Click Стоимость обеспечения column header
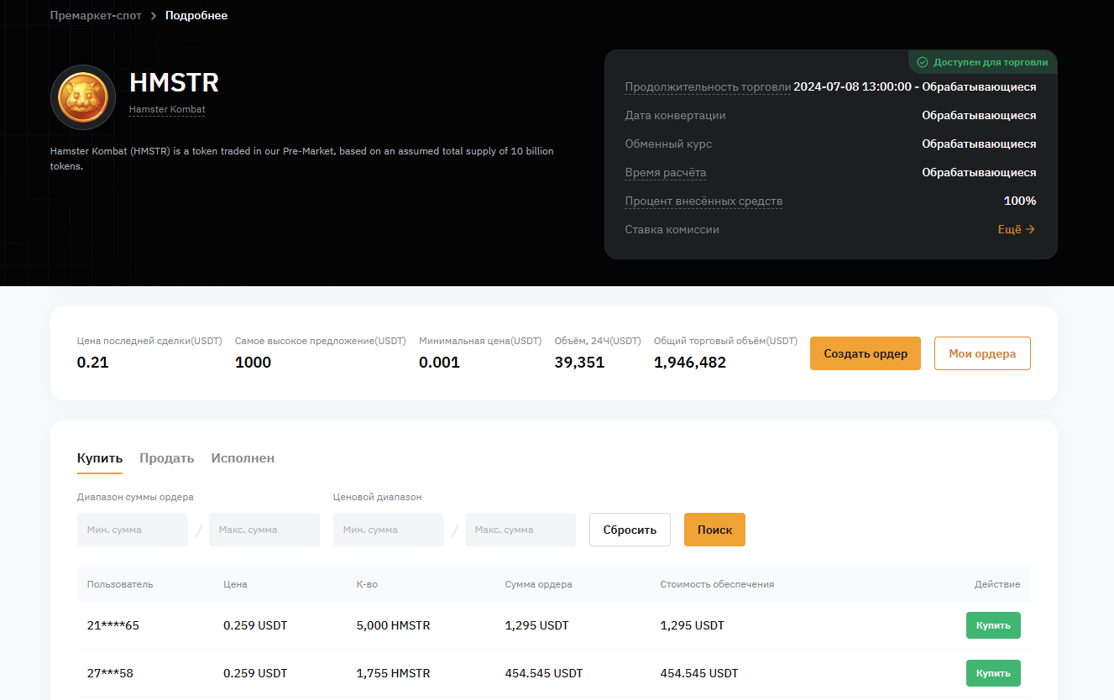 click(717, 584)
